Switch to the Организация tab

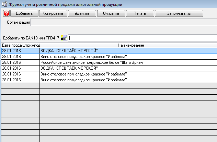coord(17,23)
